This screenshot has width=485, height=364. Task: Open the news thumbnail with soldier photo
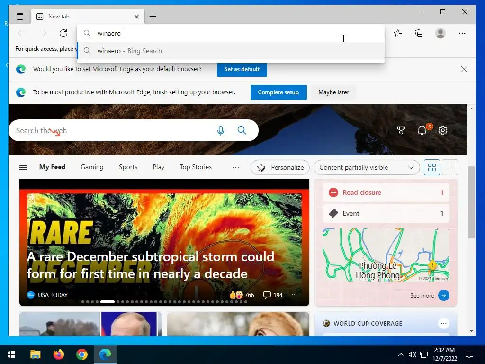(x=90, y=324)
